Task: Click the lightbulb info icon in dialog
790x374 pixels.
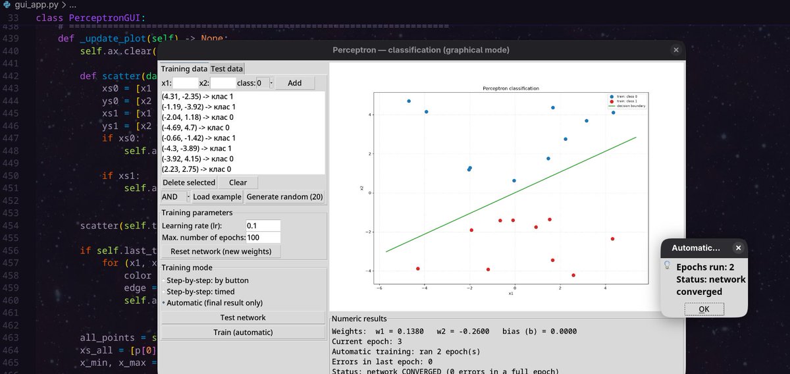Action: coord(667,265)
